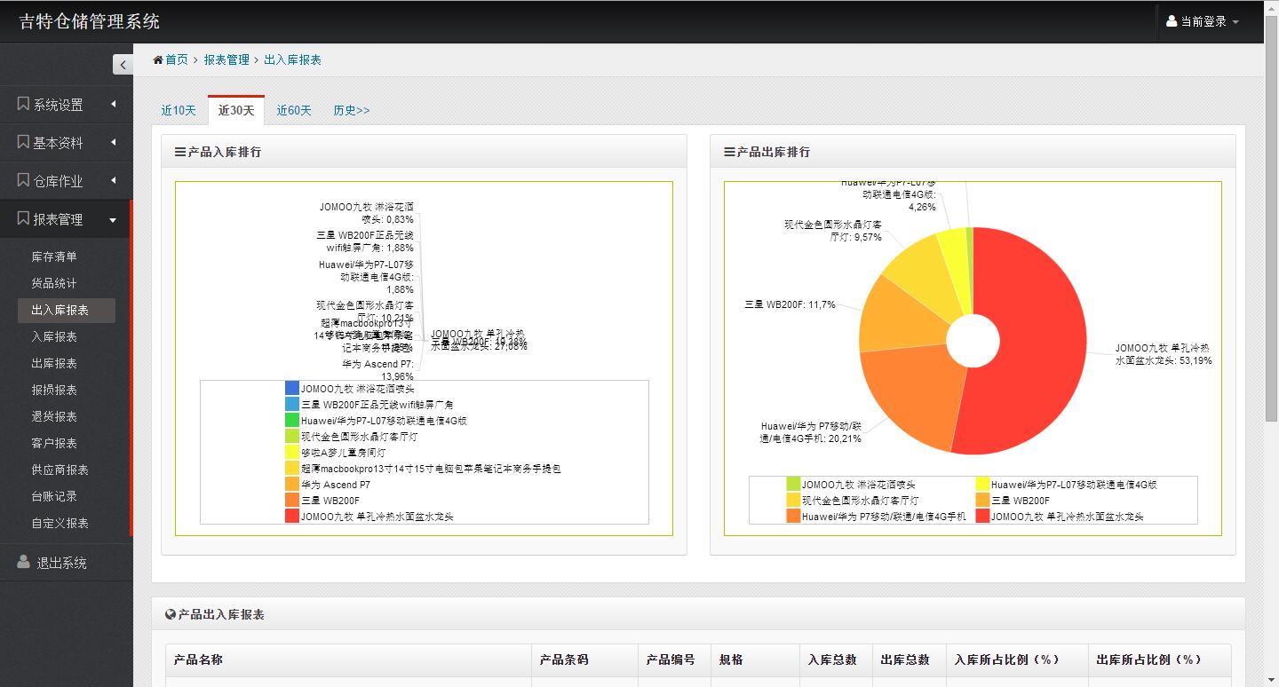
Task: Switch to the 近60天 tab
Action: click(294, 111)
